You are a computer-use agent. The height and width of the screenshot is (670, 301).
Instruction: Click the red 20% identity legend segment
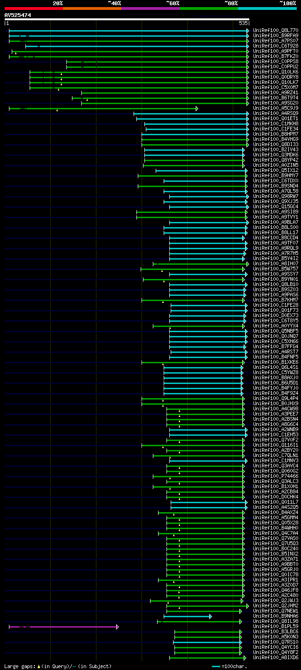pyautogui.click(x=33, y=8)
